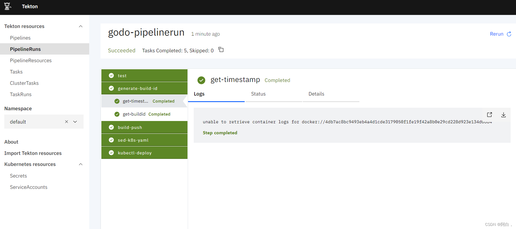The width and height of the screenshot is (516, 229).
Task: Click 'Tasks Completed: 5, Skipped: 0' text
Action: [x=178, y=50]
